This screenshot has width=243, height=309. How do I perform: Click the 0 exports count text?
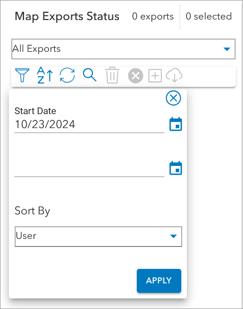point(153,16)
